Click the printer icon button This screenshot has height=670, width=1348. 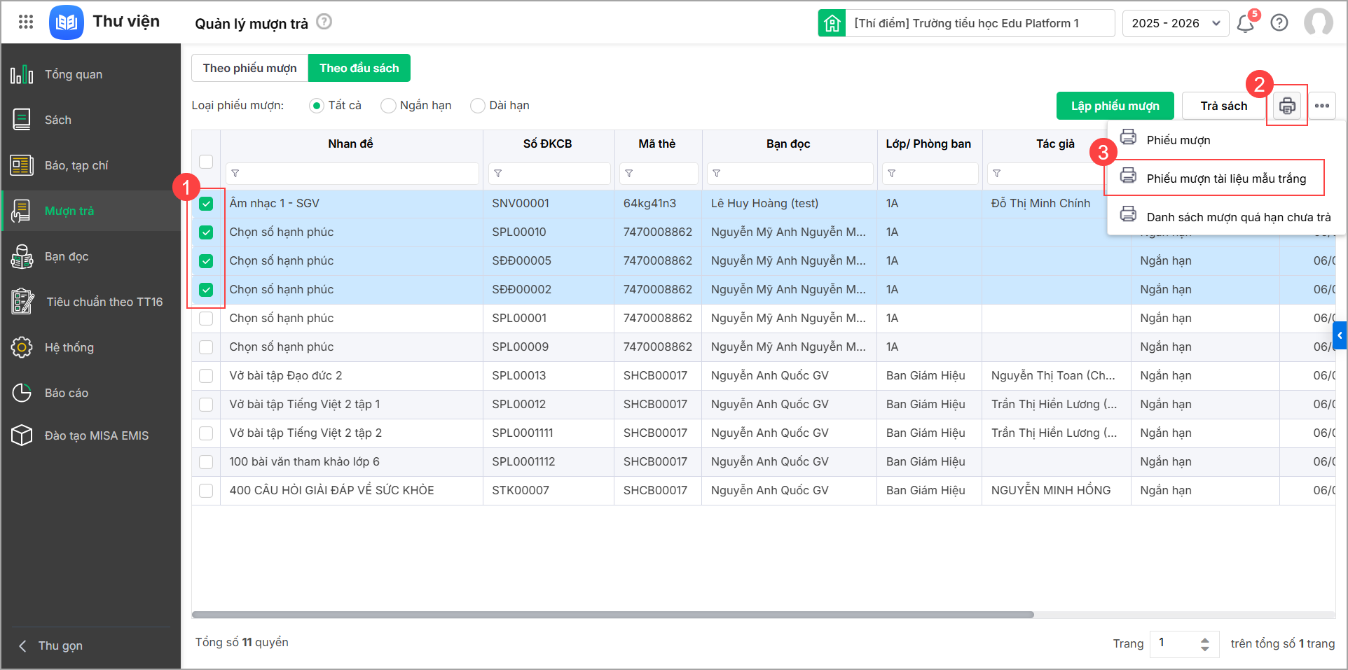tap(1287, 106)
